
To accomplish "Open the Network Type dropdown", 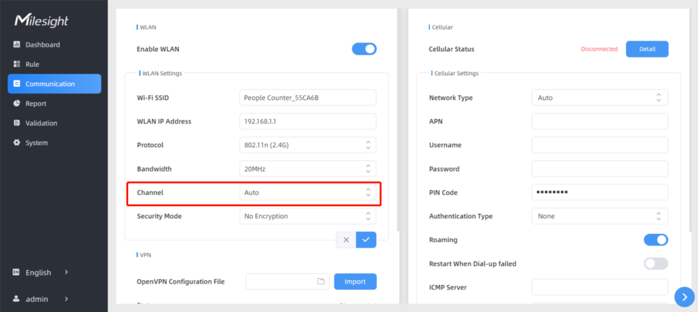I will [x=599, y=98].
